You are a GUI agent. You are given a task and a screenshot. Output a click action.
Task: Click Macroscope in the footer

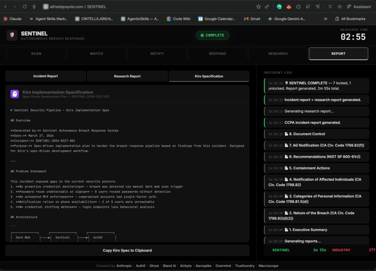(268, 266)
